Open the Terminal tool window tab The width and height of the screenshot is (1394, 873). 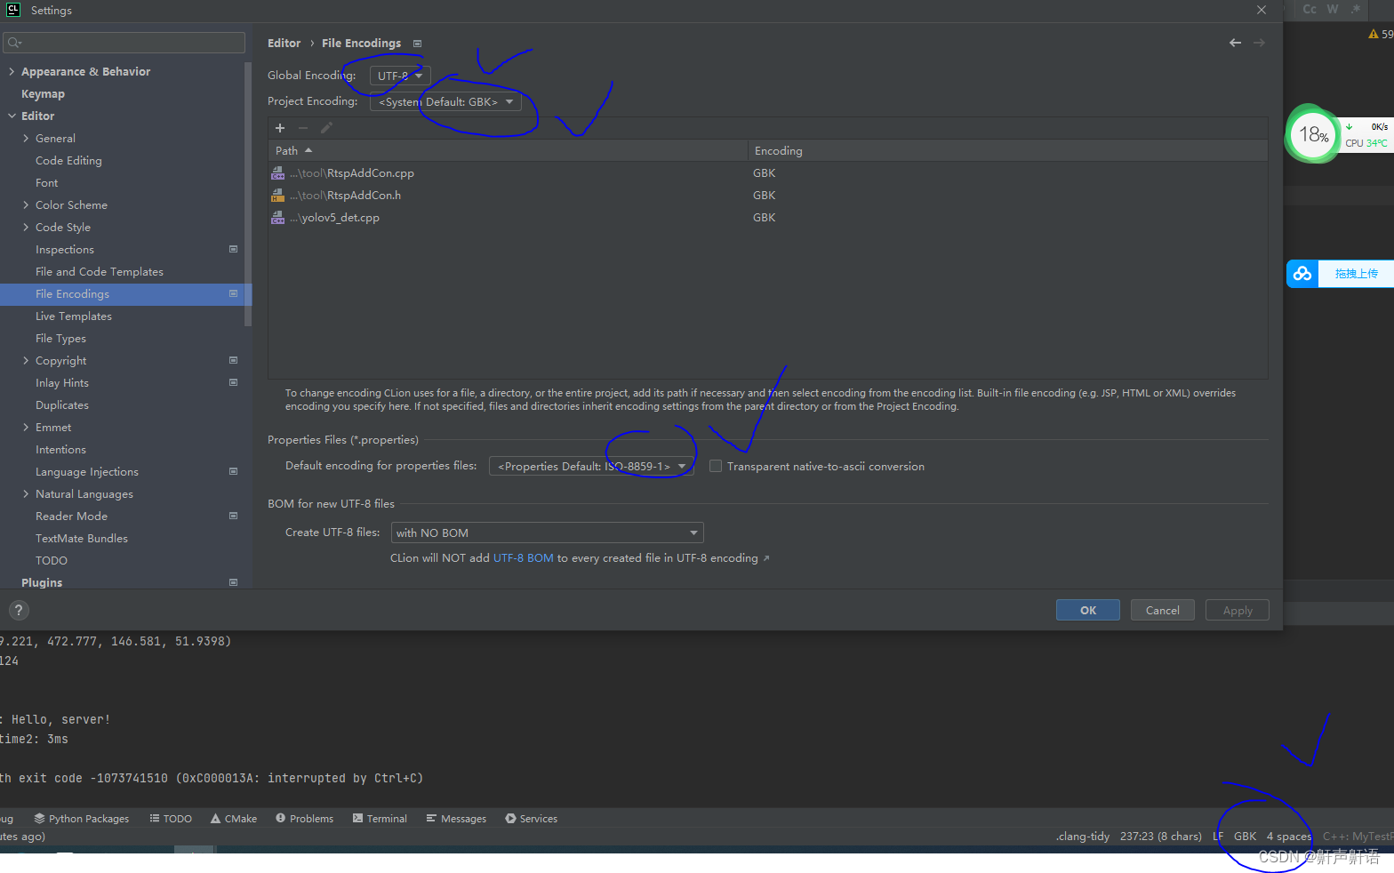tap(380, 819)
